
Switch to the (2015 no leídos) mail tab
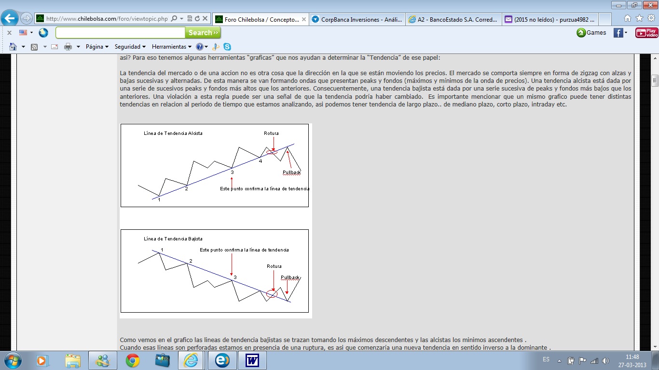tap(549, 19)
